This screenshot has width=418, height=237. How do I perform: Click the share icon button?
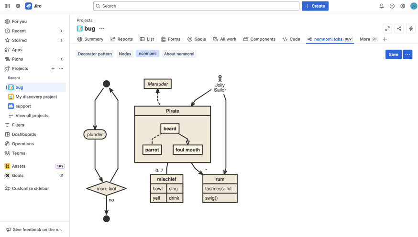pyautogui.click(x=399, y=29)
